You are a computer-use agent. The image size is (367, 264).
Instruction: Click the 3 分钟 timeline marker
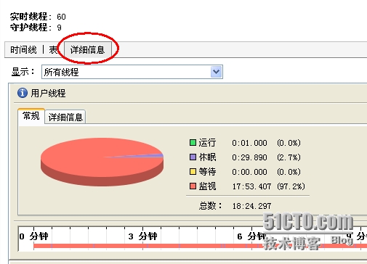[x=142, y=236]
